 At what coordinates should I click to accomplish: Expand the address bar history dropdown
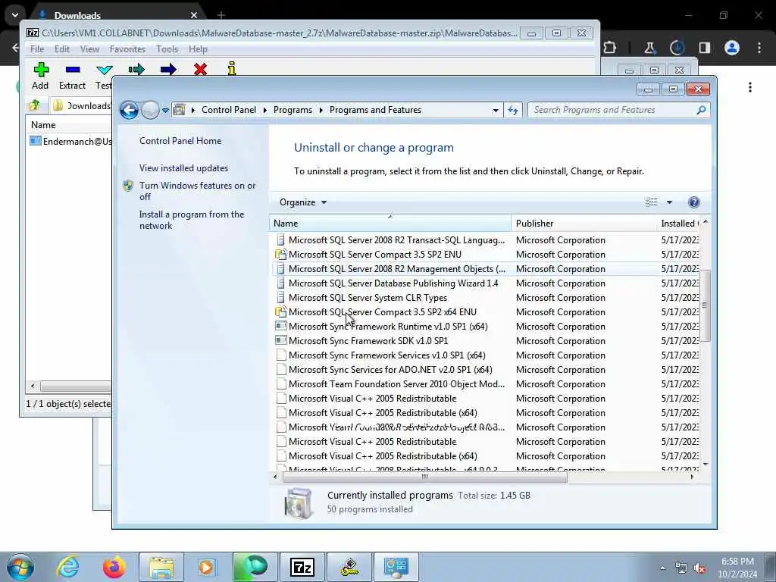[496, 111]
